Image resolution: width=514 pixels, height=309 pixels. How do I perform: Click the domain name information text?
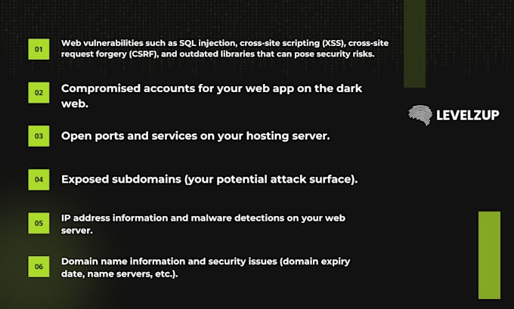pyautogui.click(x=206, y=267)
